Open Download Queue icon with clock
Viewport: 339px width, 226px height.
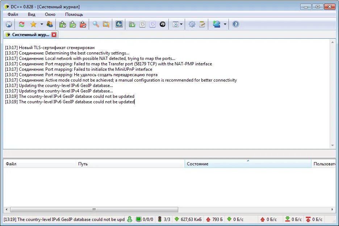pos(63,24)
